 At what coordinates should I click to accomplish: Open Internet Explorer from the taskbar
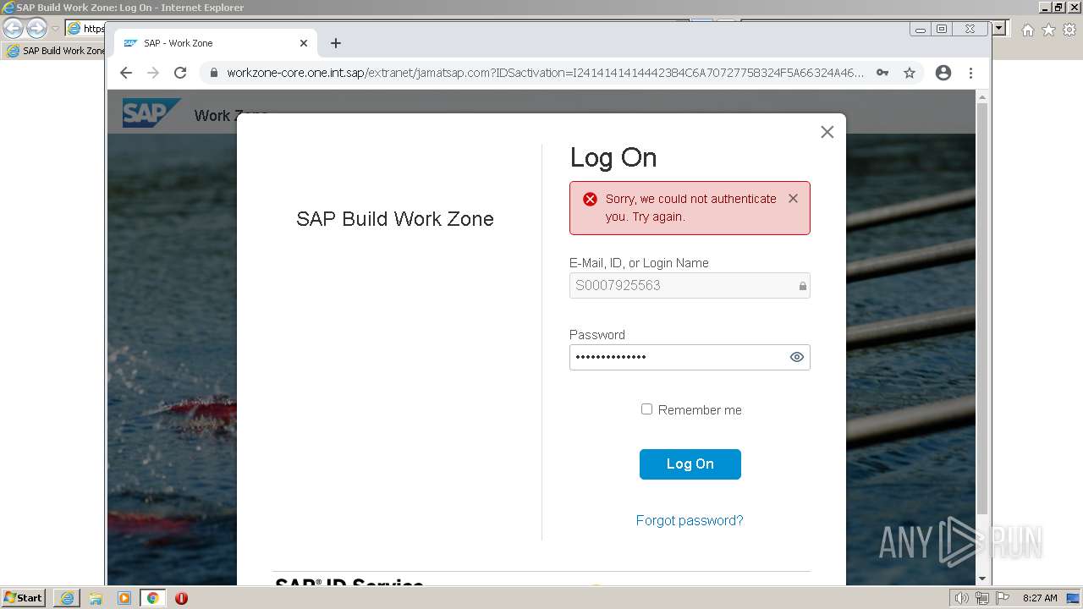click(67, 598)
